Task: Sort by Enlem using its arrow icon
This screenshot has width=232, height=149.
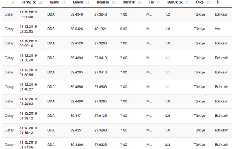Action: (x=88, y=3)
